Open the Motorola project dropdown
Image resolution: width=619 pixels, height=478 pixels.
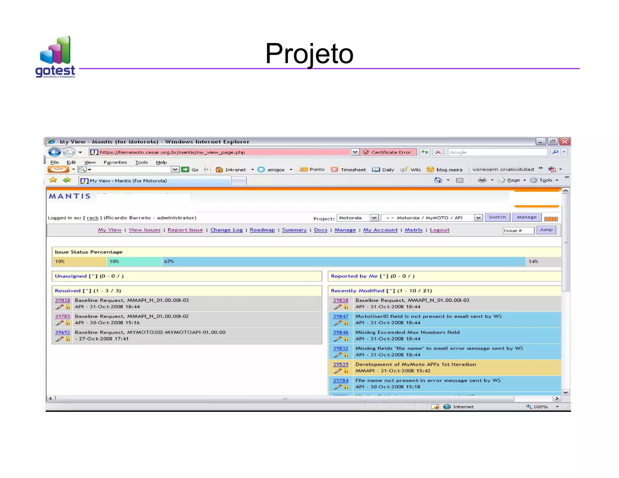(374, 218)
